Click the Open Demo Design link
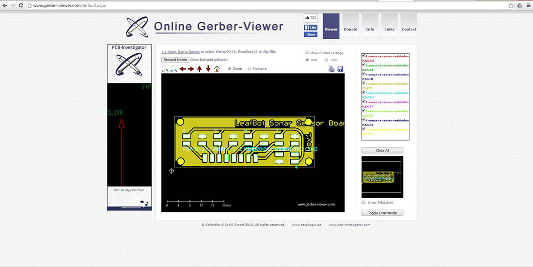Screen dimensions: 533x267 (x=181, y=52)
